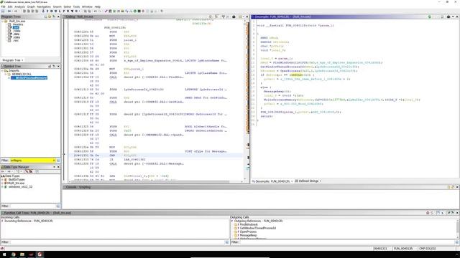This screenshot has width=460, height=258.
Task: Go forward to next location arrow
Action: point(16,11)
